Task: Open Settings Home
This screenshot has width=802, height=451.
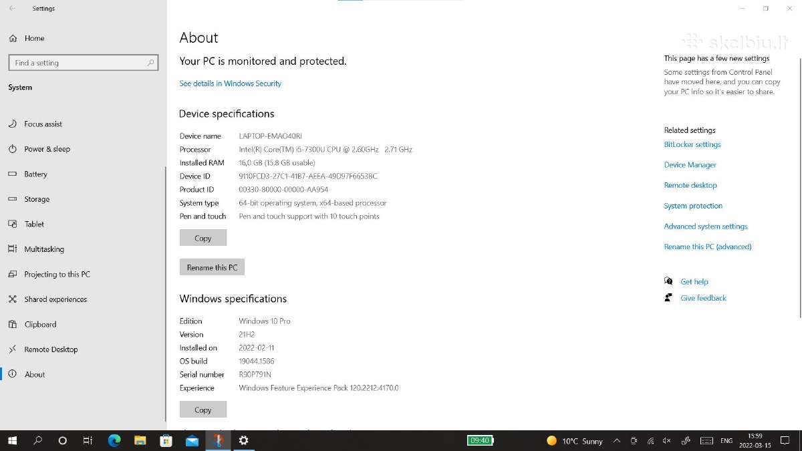Action: [x=34, y=38]
